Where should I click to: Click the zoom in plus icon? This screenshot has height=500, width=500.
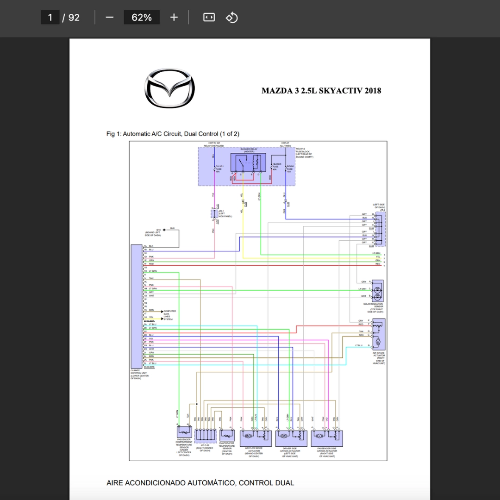[174, 18]
